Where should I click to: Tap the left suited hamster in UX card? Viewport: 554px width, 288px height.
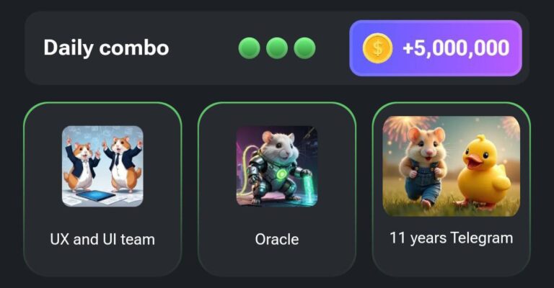coord(82,164)
